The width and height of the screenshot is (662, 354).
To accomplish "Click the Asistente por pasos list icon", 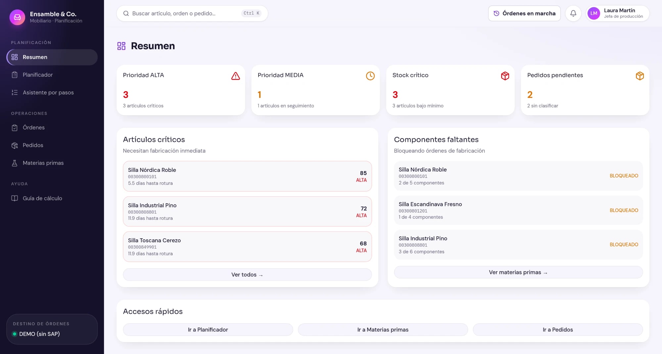I will pos(15,93).
